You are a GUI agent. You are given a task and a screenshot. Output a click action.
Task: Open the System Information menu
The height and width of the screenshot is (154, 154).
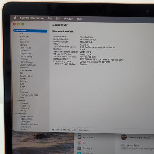(32, 18)
